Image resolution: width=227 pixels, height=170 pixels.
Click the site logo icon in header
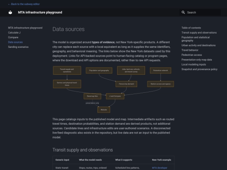pos(10,13)
